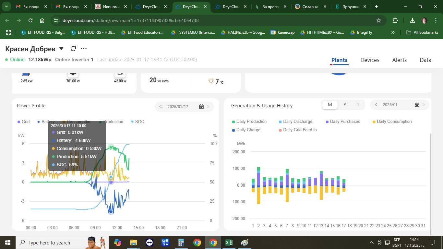Go to previous month in Generation history
Viewport: 443px width, 249px height.
pyautogui.click(x=376, y=105)
